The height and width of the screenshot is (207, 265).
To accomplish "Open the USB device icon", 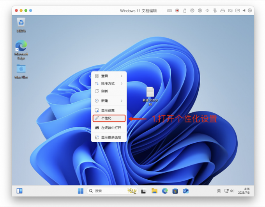I will [185, 11].
